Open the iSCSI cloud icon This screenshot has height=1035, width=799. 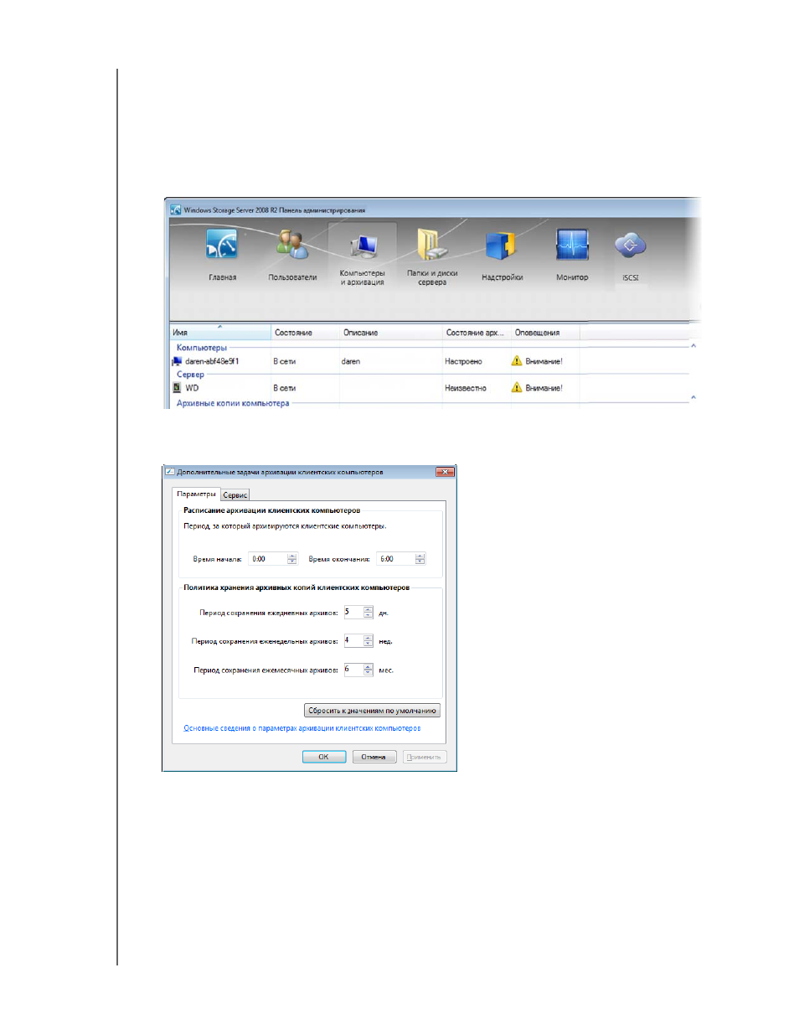point(630,246)
